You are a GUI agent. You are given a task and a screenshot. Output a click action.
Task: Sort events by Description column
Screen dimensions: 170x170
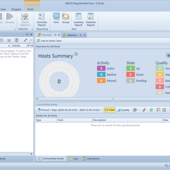pyautogui.click(x=127, y=120)
